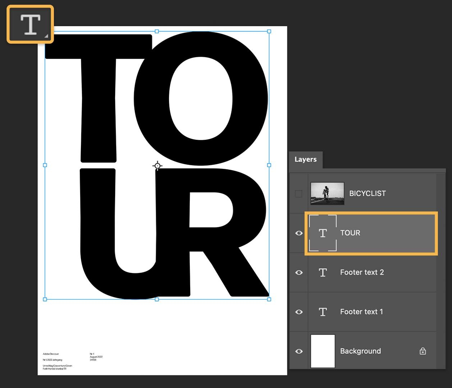Select the BICYCLIST layer name

367,194
